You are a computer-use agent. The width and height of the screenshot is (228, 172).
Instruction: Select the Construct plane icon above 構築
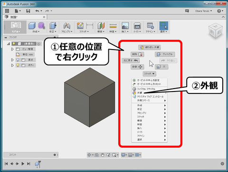101,26
